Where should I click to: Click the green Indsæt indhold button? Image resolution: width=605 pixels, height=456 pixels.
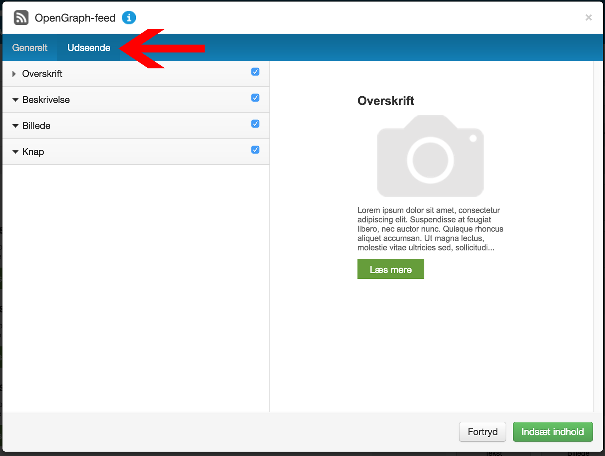pyautogui.click(x=552, y=432)
